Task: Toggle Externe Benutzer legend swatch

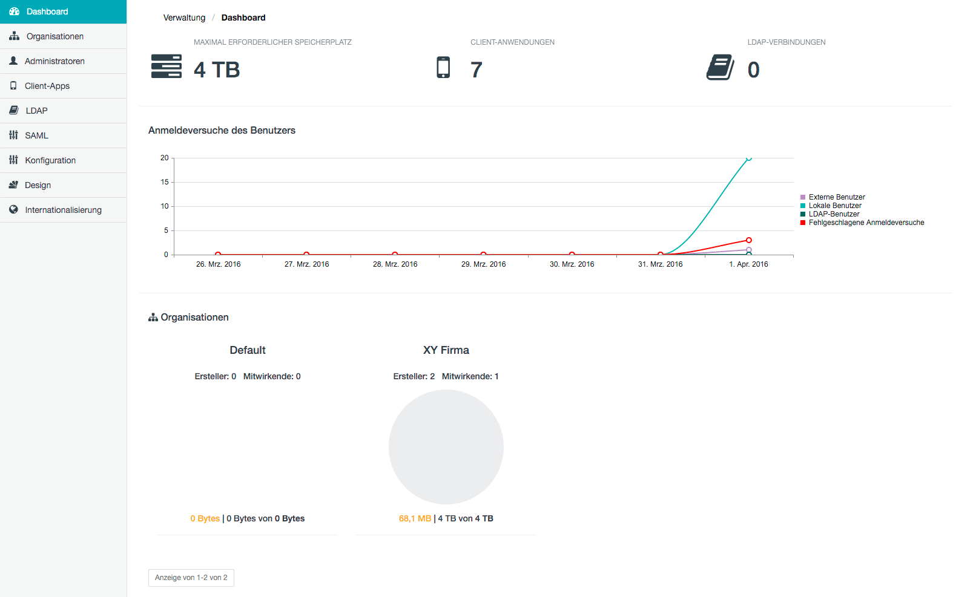Action: click(x=803, y=197)
